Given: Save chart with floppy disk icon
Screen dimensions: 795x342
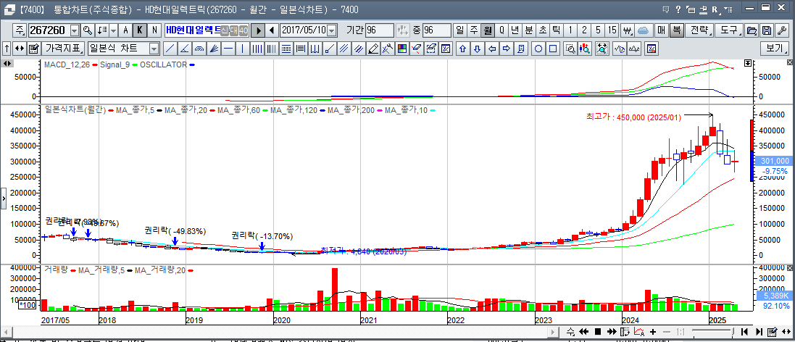Looking at the screenshot, I should coord(767,30).
